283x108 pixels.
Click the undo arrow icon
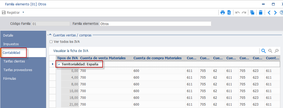pos(237,13)
